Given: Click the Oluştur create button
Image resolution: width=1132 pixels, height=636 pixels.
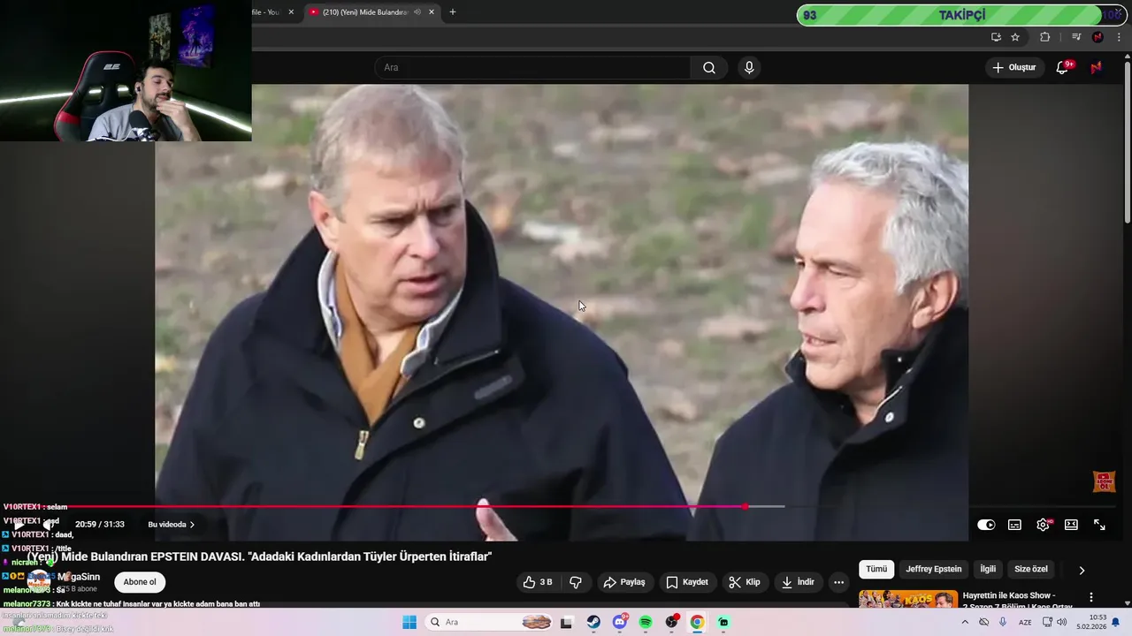Looking at the screenshot, I should click(1013, 68).
